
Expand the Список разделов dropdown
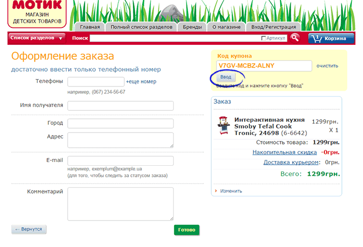(x=36, y=38)
